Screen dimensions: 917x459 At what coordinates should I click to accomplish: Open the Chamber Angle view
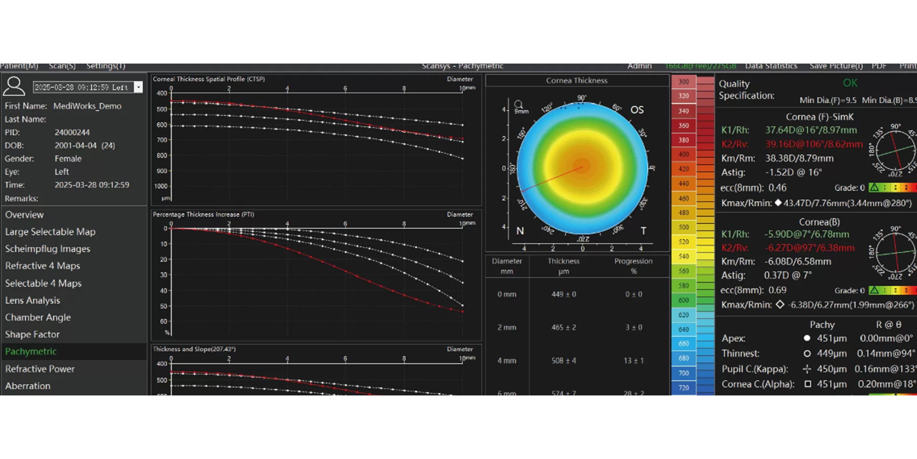pos(38,318)
